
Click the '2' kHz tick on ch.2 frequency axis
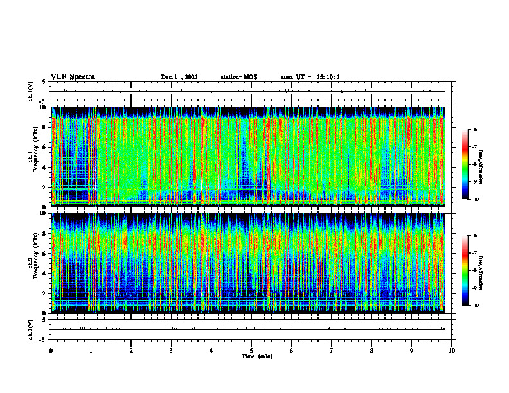[44, 293]
